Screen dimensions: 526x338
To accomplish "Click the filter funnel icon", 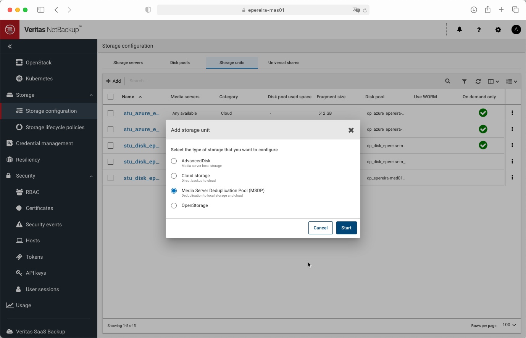I will 464,81.
